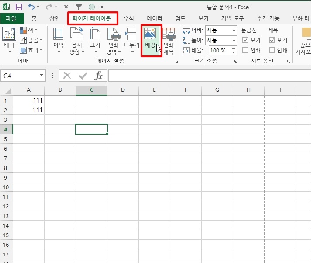This screenshot has width=311, height=263.
Task: Toggle 눈금선 인쇄 (Gridlines Print) checkbox
Action: click(245, 50)
